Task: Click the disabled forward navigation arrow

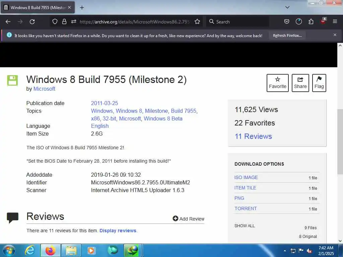Action: point(20,22)
